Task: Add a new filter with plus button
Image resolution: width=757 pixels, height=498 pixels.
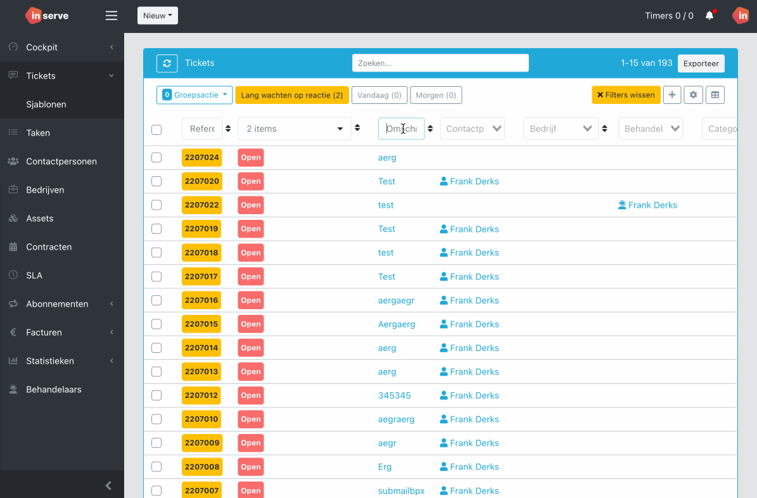Action: pyautogui.click(x=672, y=95)
